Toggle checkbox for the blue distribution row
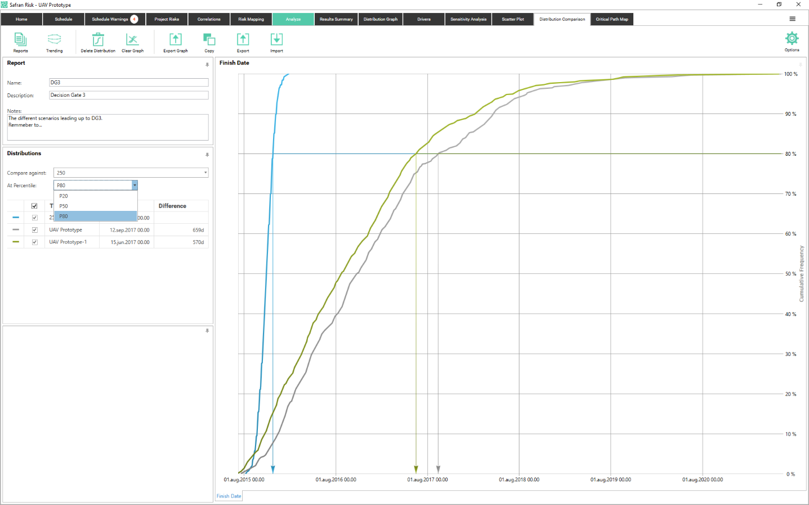Viewport: 809px width, 505px height. coord(34,218)
